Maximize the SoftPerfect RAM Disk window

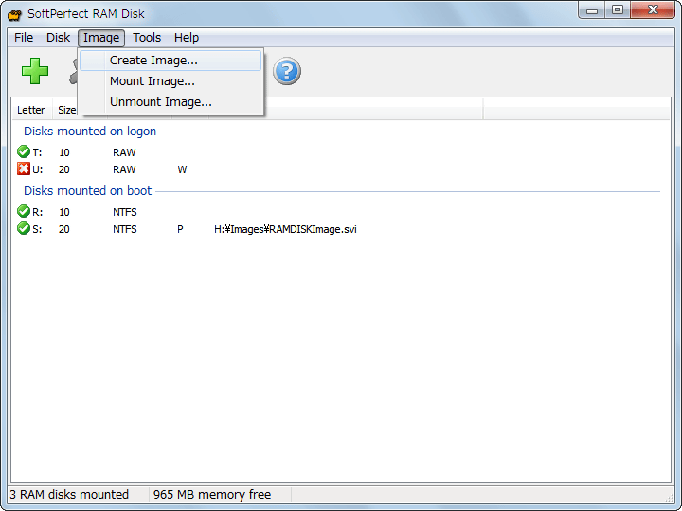pyautogui.click(x=618, y=10)
